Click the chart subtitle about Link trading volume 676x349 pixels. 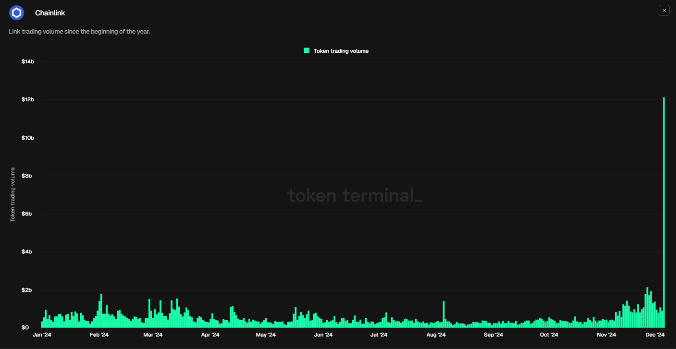pyautogui.click(x=79, y=31)
